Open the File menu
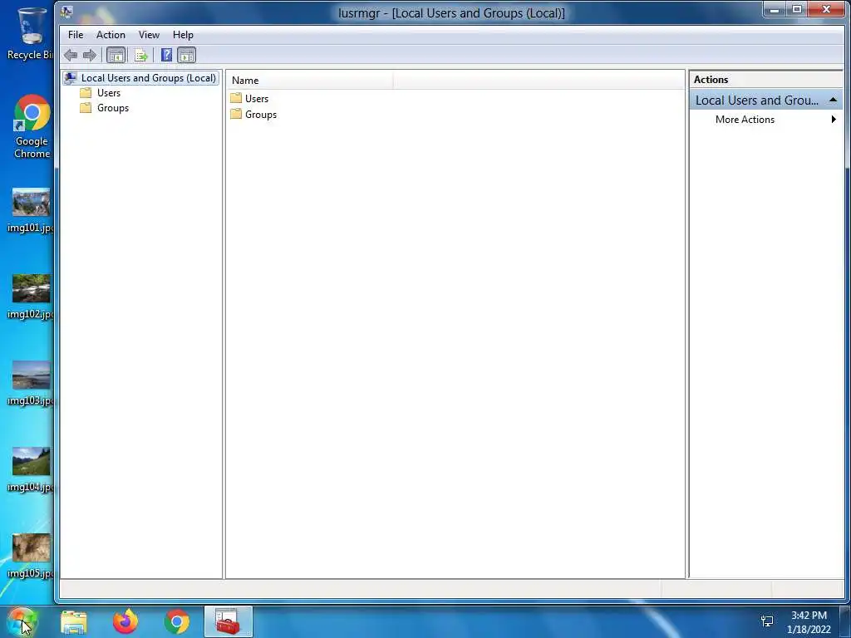 (76, 35)
